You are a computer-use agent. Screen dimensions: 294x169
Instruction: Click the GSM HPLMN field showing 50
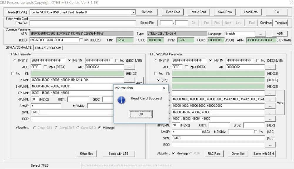[x=35, y=99]
